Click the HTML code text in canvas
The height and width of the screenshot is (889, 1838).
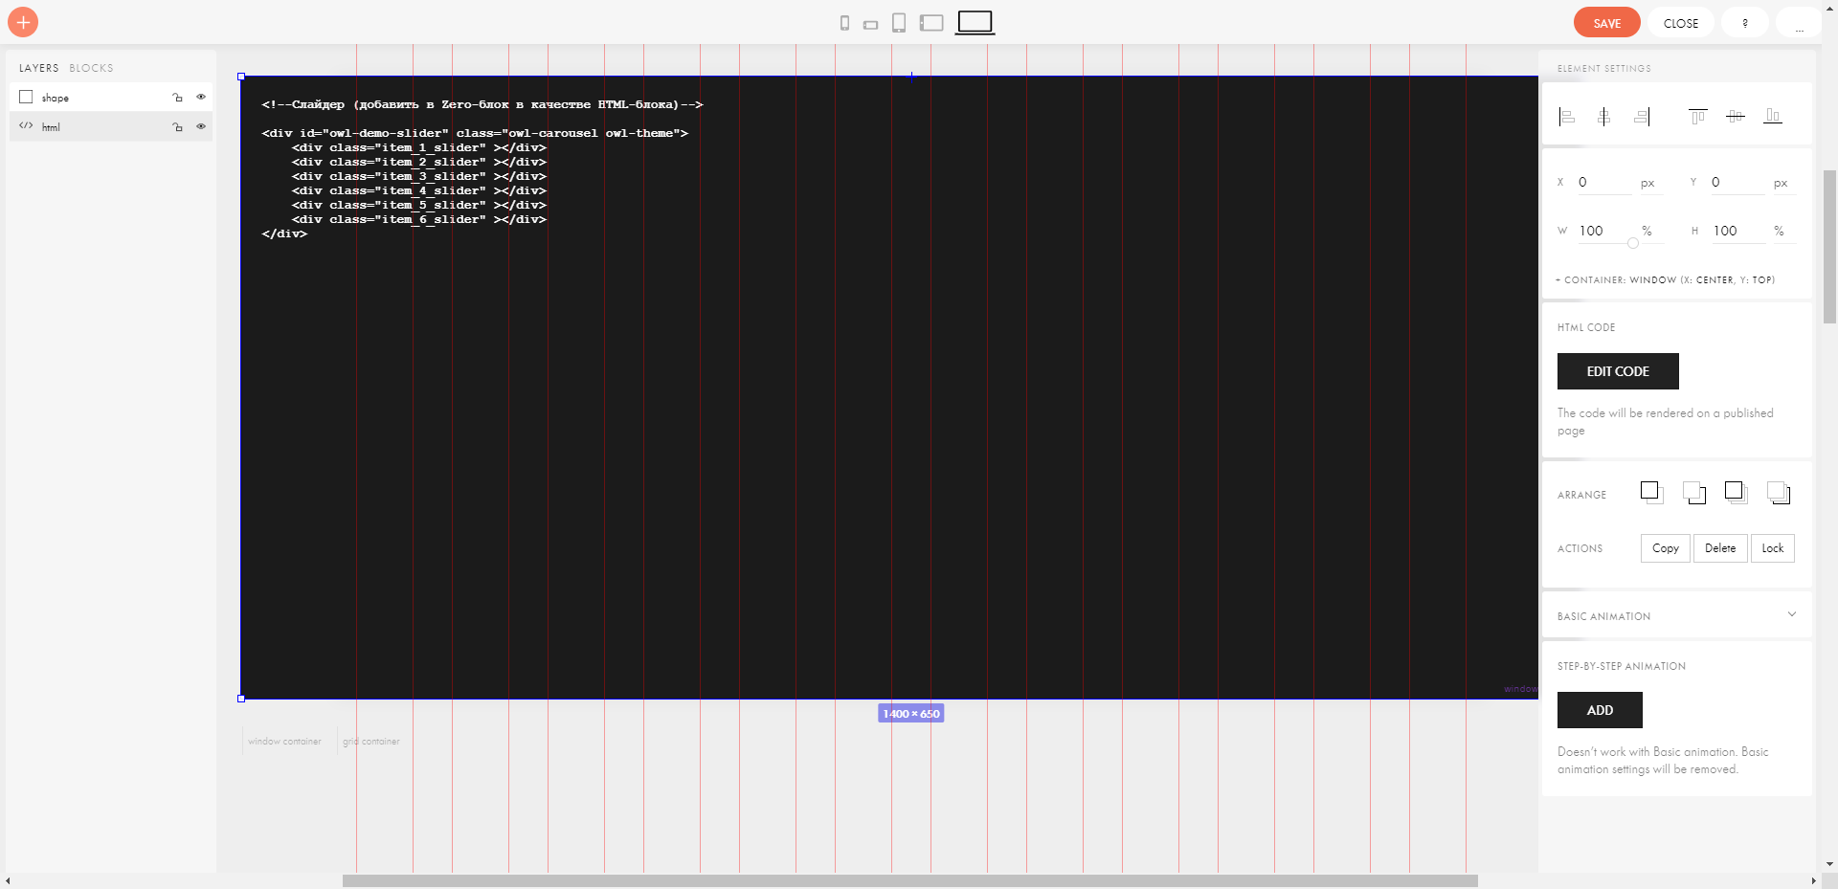pos(482,168)
